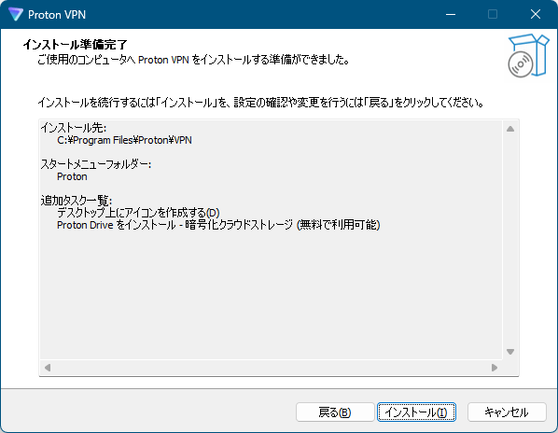Click the horizontal scrollbar track below summary
Viewport: 558px width, 433px height.
pos(271,367)
